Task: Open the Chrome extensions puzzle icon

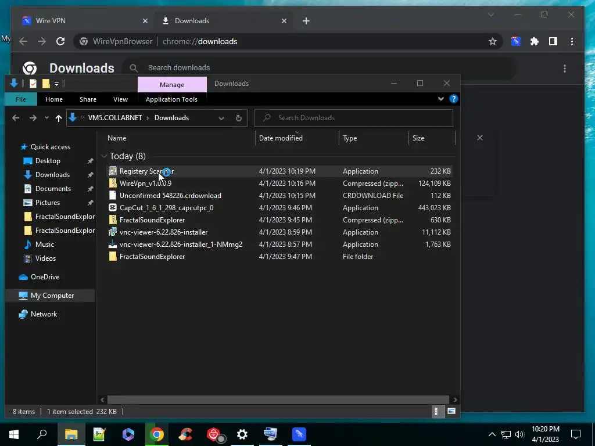Action: click(535, 41)
